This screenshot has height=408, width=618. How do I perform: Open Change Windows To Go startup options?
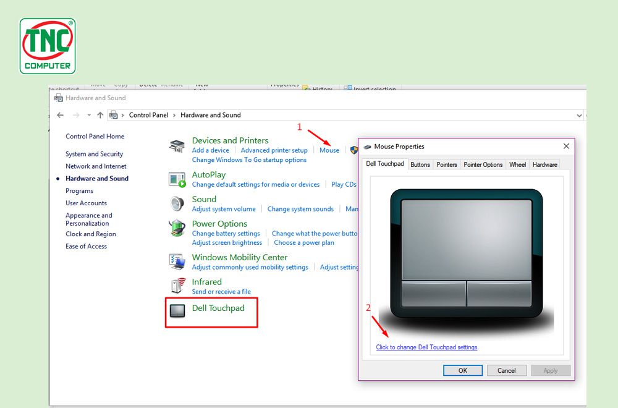[x=249, y=159]
